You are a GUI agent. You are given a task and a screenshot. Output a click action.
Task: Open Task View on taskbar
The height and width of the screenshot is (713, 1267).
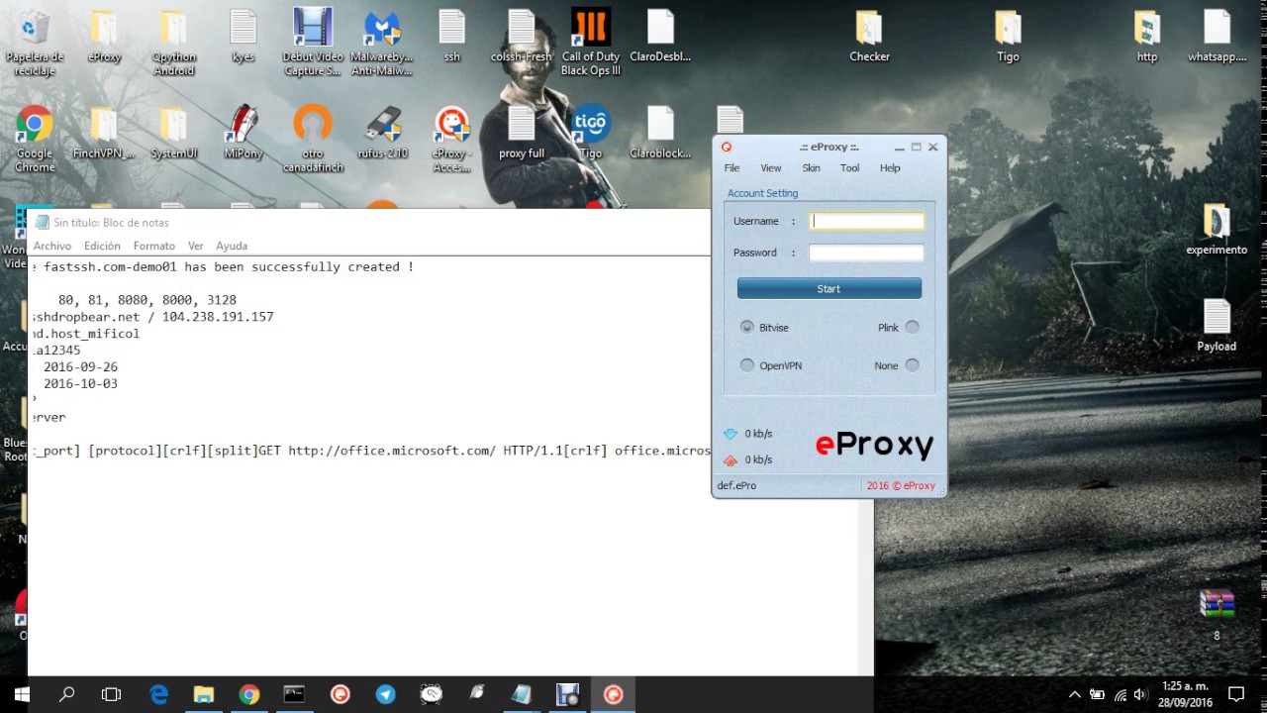tap(112, 694)
